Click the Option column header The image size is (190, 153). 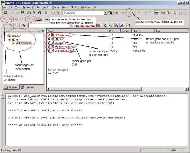click(126, 31)
